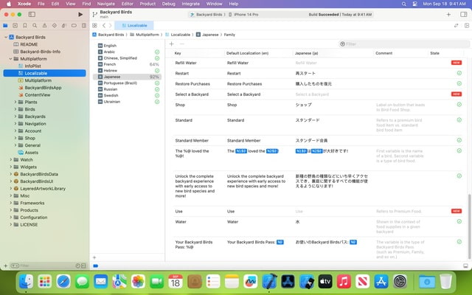Expand the Watch folder
The width and height of the screenshot is (472, 295).
(11, 159)
